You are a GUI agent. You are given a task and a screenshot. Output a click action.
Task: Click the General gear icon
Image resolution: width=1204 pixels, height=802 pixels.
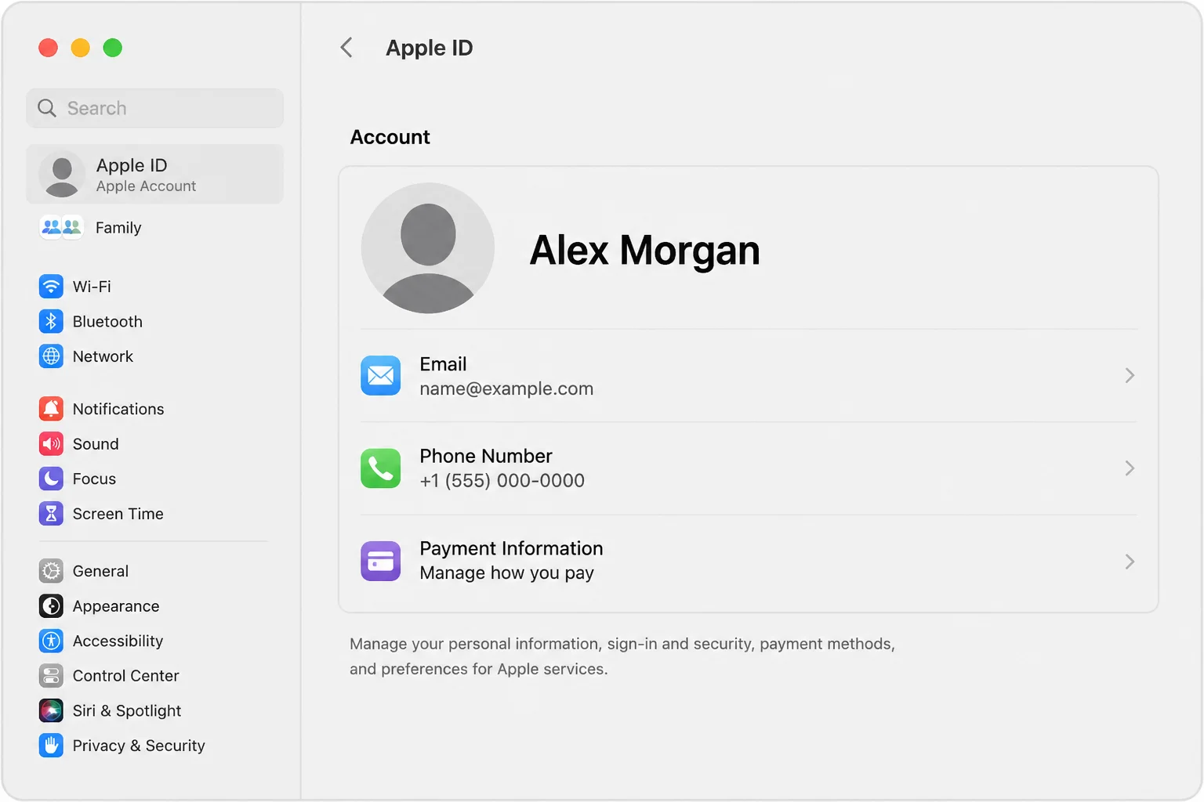coord(51,571)
